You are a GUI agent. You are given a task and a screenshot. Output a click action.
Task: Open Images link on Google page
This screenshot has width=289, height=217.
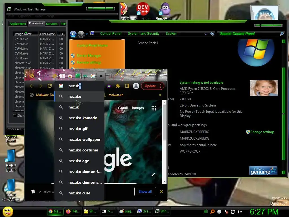click(138, 108)
